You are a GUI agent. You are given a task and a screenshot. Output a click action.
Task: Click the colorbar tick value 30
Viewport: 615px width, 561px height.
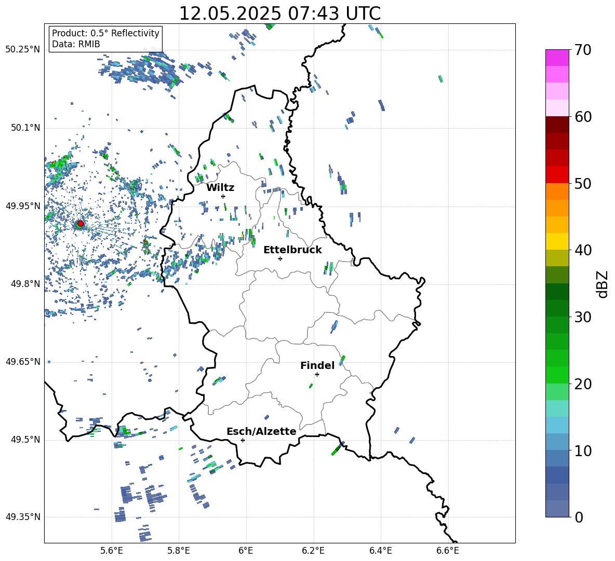click(583, 317)
